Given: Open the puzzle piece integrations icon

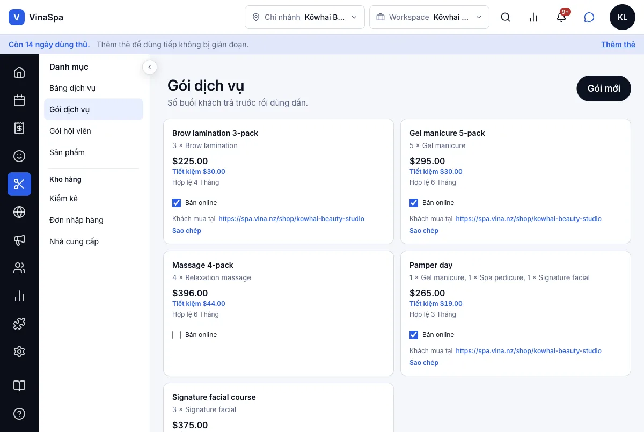Looking at the screenshot, I should click(19, 324).
